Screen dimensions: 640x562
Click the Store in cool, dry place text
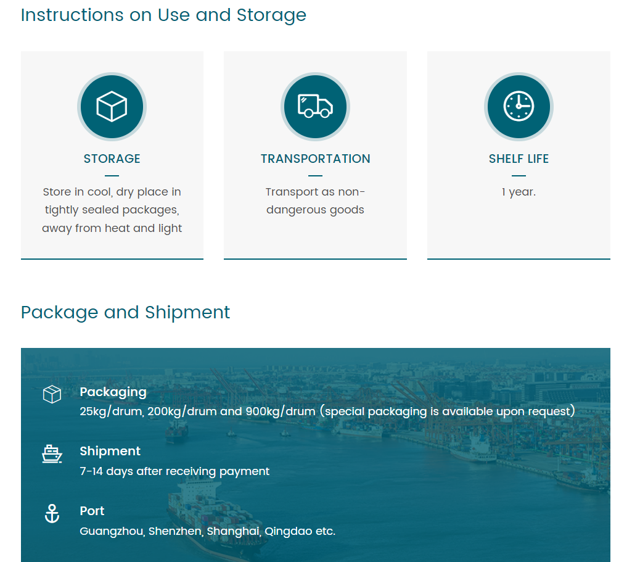pos(112,210)
